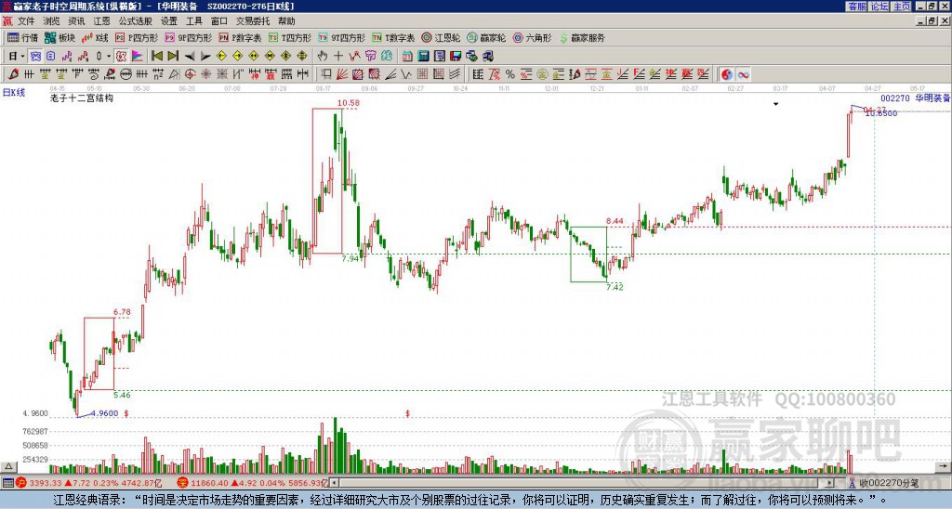Step chart right with black arrow
This screenshot has width=952, height=509.
[x=205, y=57]
